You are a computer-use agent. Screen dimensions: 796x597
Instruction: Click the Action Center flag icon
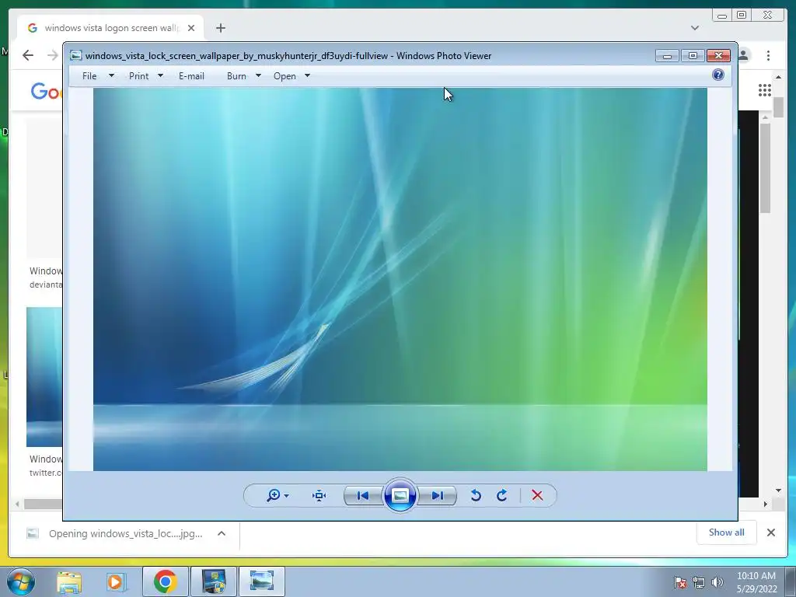pyautogui.click(x=679, y=582)
